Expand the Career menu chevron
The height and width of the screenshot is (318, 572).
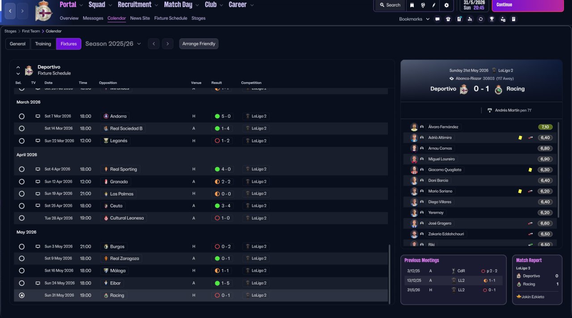252,5
